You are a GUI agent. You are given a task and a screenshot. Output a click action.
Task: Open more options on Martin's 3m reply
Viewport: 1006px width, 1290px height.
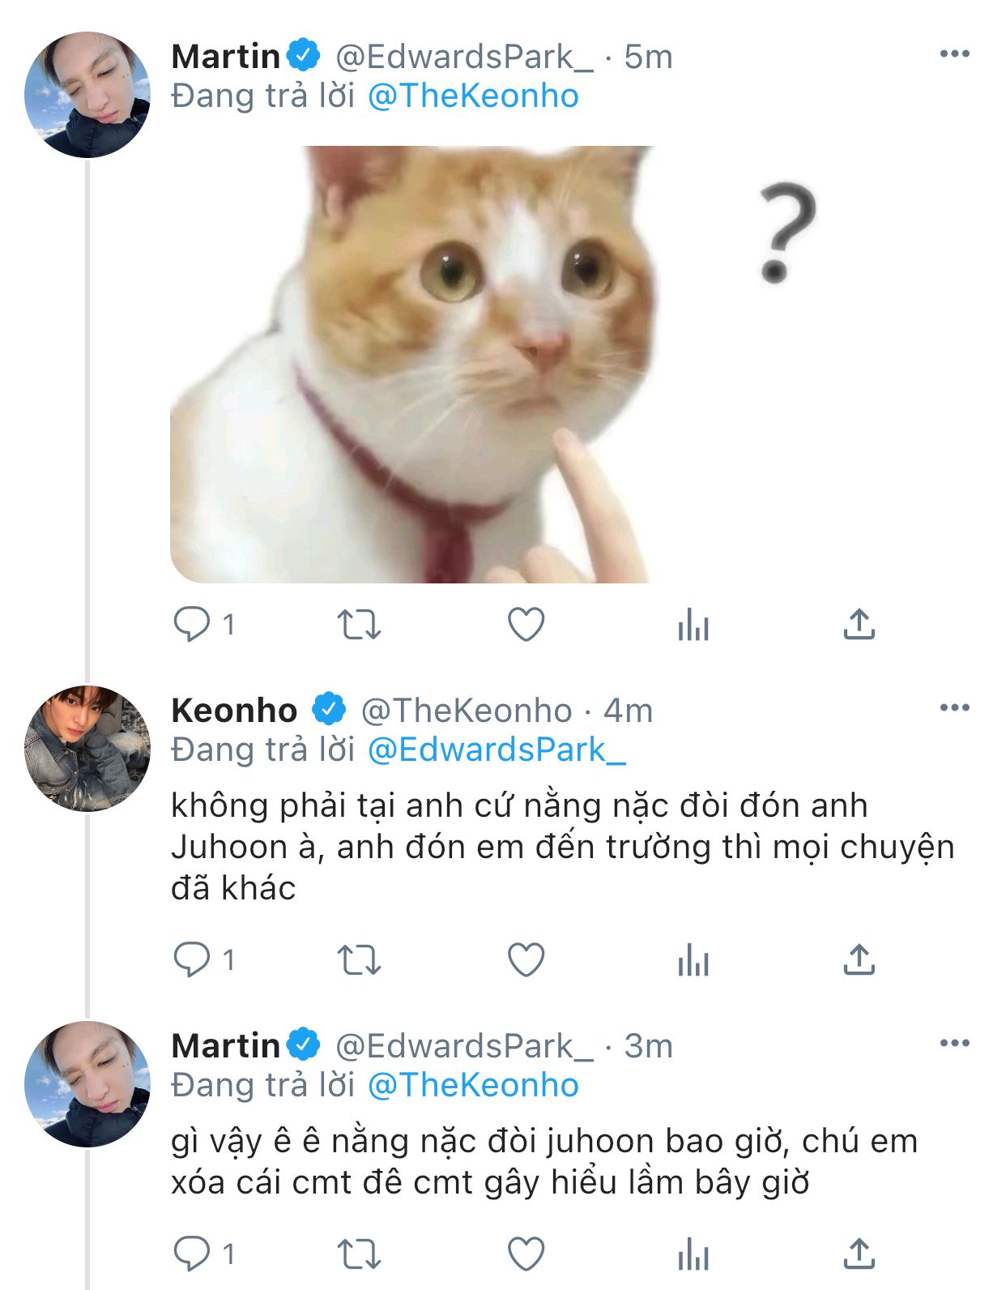pyautogui.click(x=954, y=1044)
